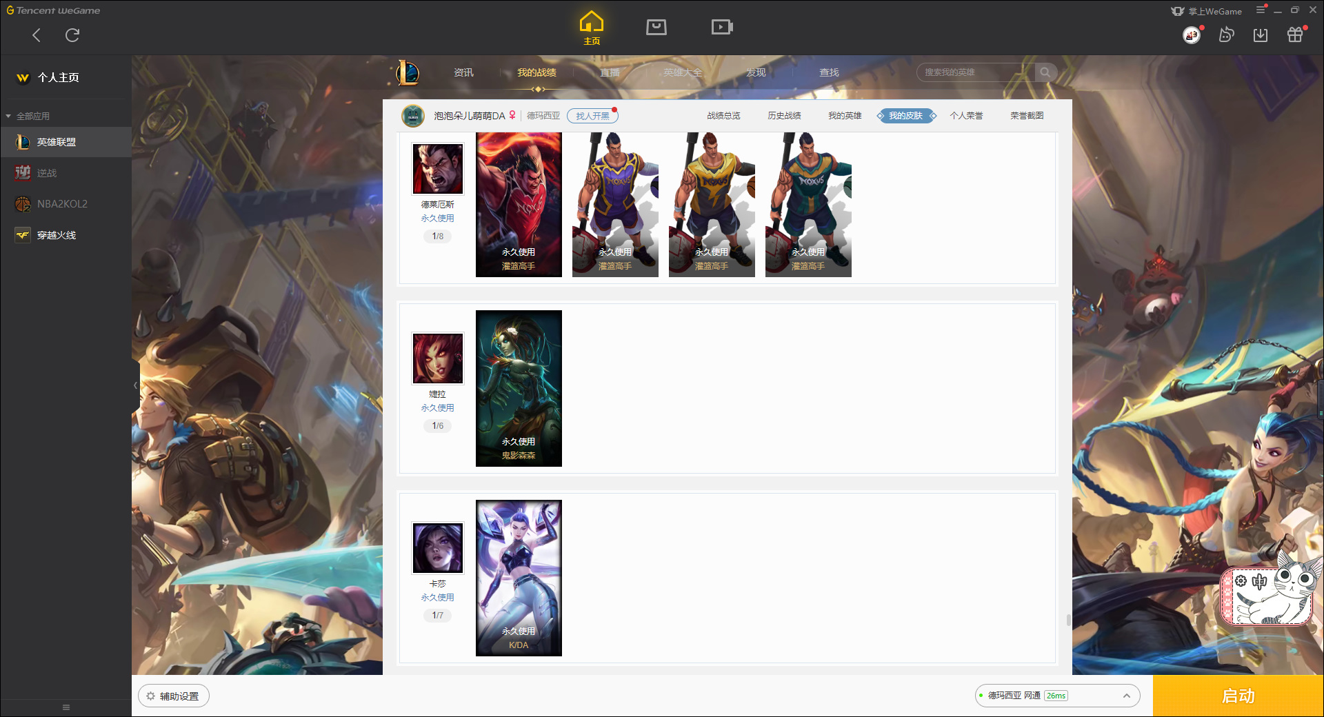
Task: Toggle the 中 input language indicator
Action: click(x=1260, y=581)
